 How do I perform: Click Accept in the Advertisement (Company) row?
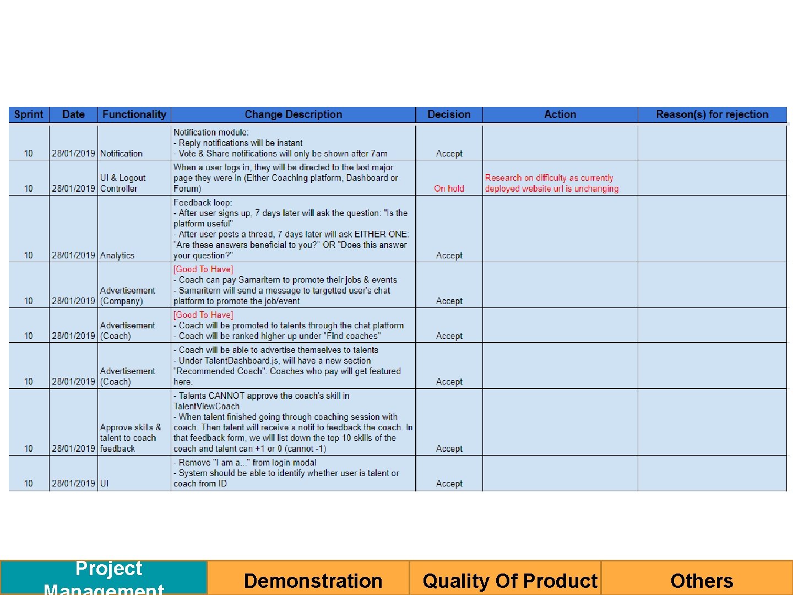point(449,301)
